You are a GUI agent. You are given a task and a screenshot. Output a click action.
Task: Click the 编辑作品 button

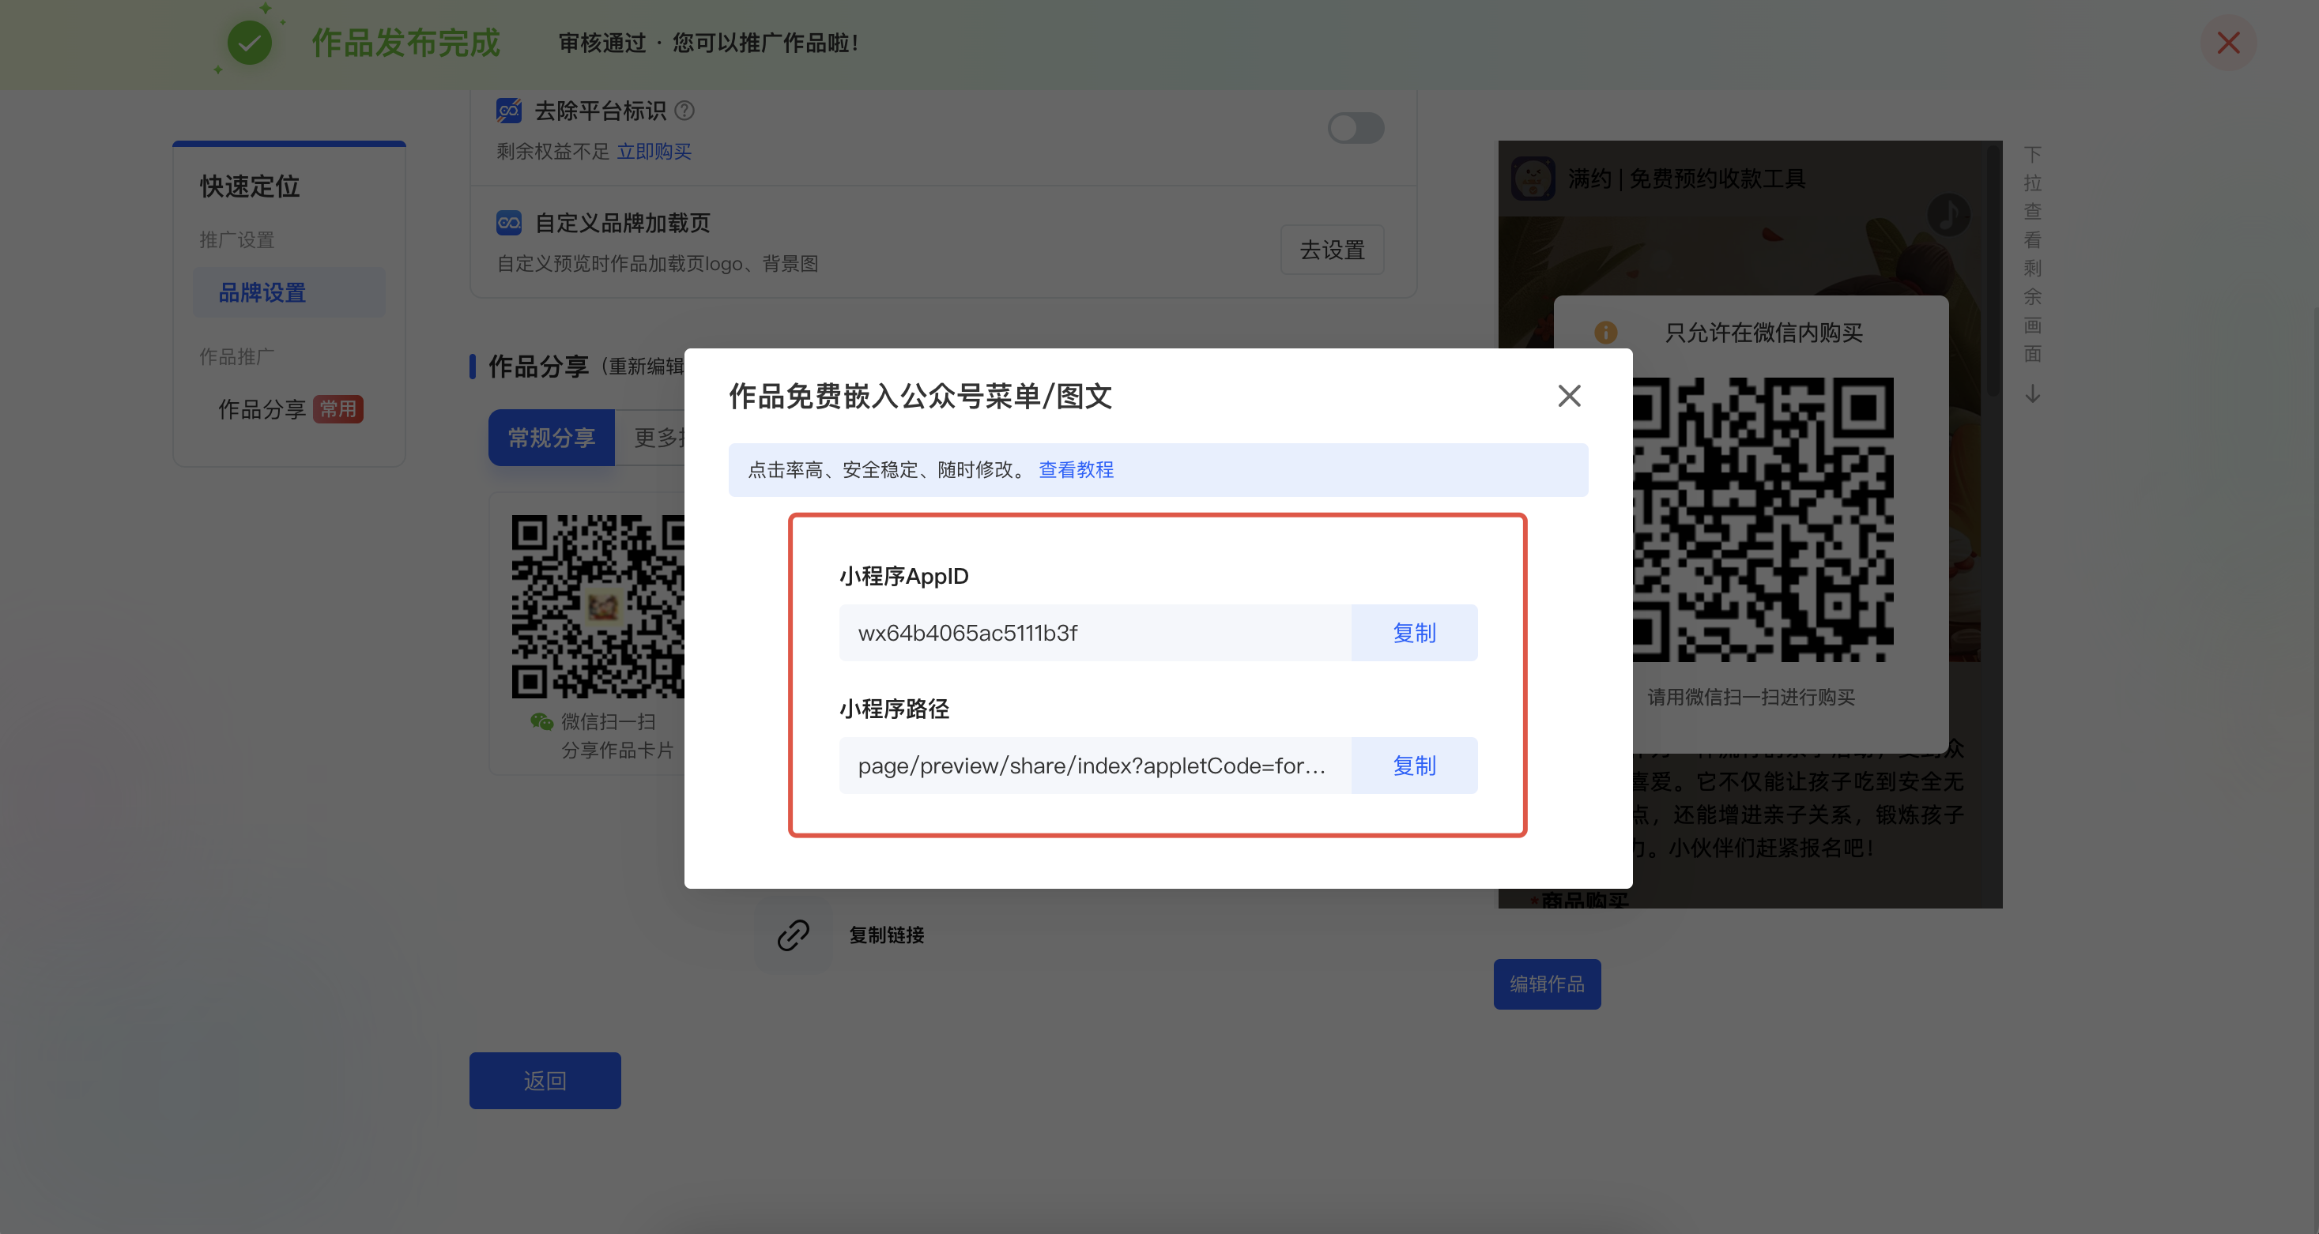click(1547, 984)
